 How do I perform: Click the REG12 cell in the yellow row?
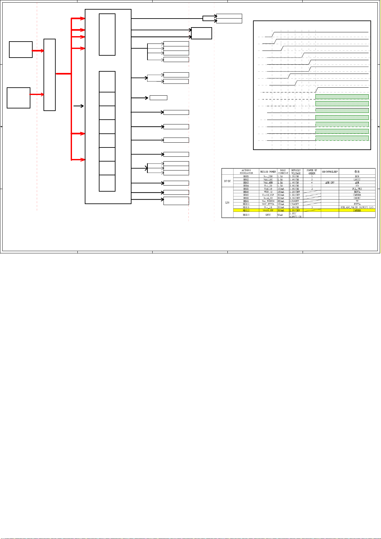246,210
